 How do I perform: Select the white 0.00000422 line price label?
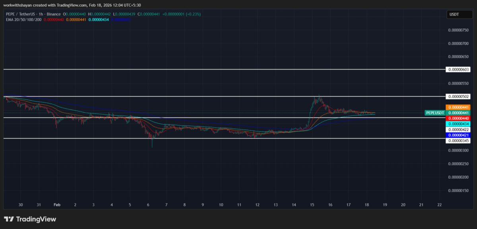pyautogui.click(x=458, y=129)
